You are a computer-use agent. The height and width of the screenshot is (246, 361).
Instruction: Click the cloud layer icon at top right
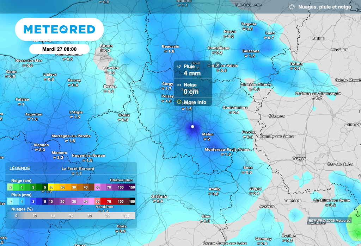[x=292, y=7]
